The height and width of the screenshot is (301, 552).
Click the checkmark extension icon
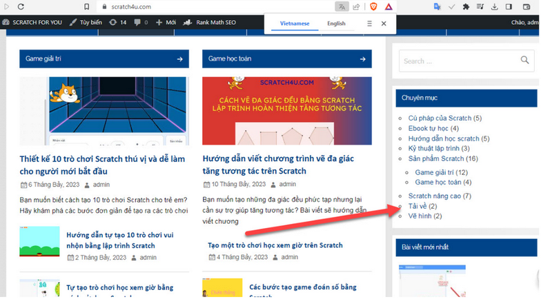(x=452, y=7)
